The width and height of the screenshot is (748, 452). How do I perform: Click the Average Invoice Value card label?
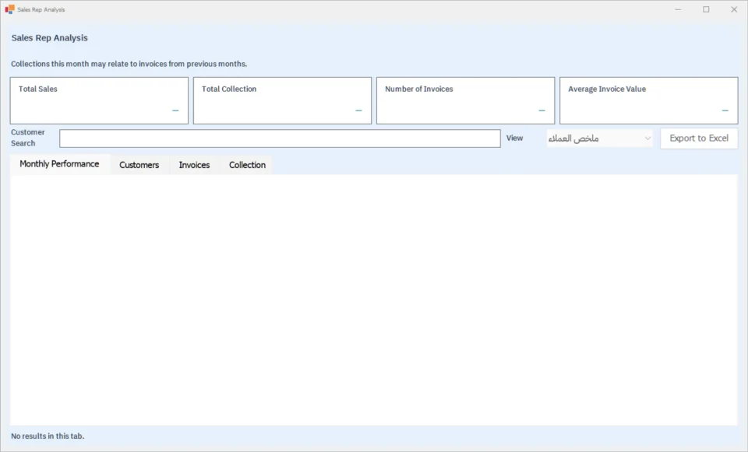pos(607,89)
